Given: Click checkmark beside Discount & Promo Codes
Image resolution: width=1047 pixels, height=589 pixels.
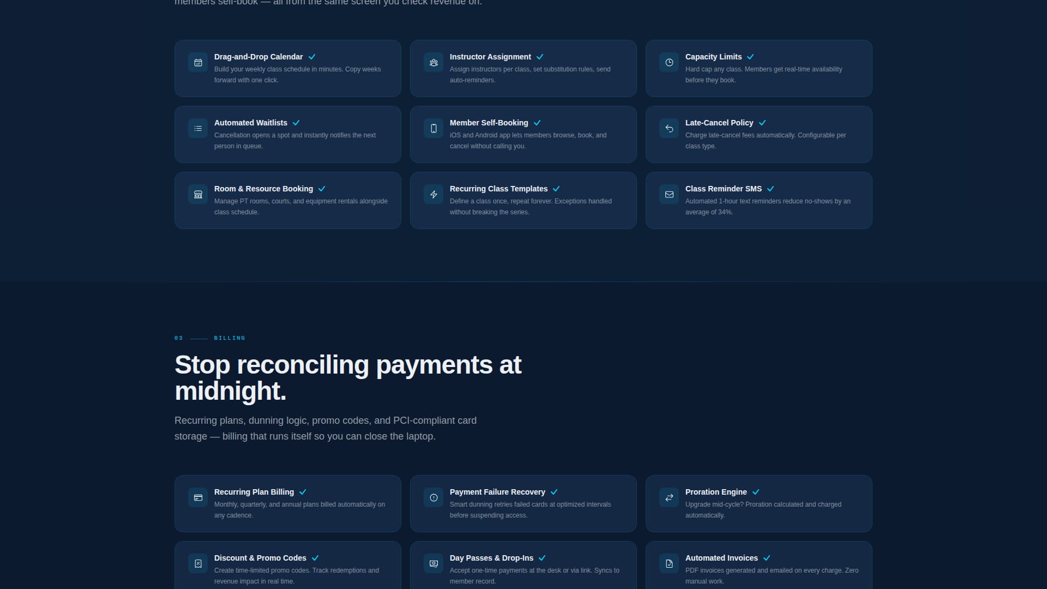Looking at the screenshot, I should (x=315, y=558).
